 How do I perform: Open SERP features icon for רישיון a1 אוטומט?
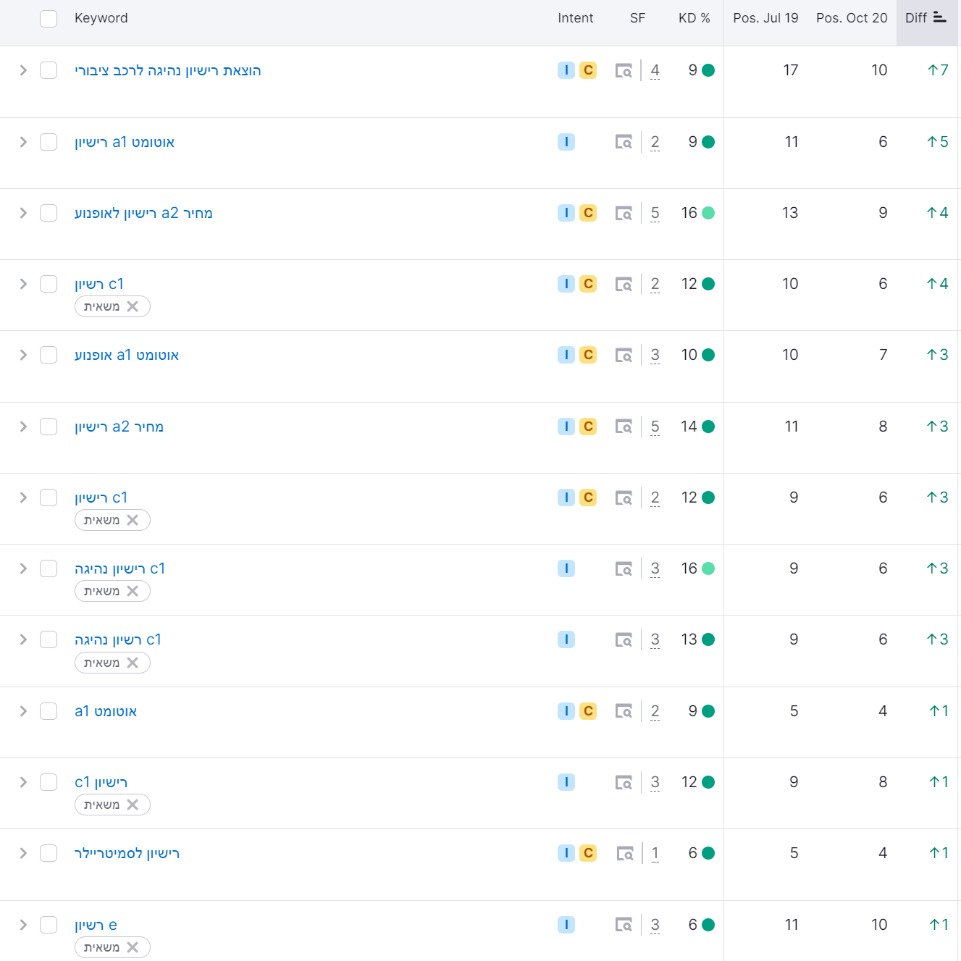tap(624, 142)
